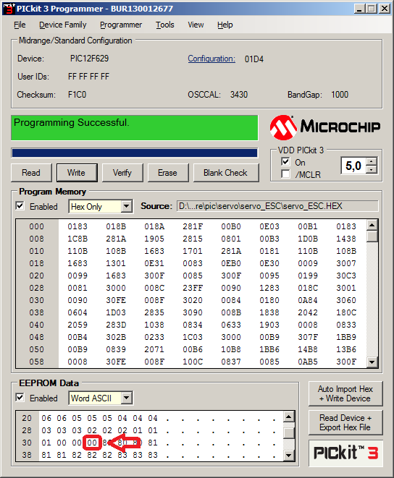Click Read Device + Export Hex File
The height and width of the screenshot is (478, 394).
[345, 422]
